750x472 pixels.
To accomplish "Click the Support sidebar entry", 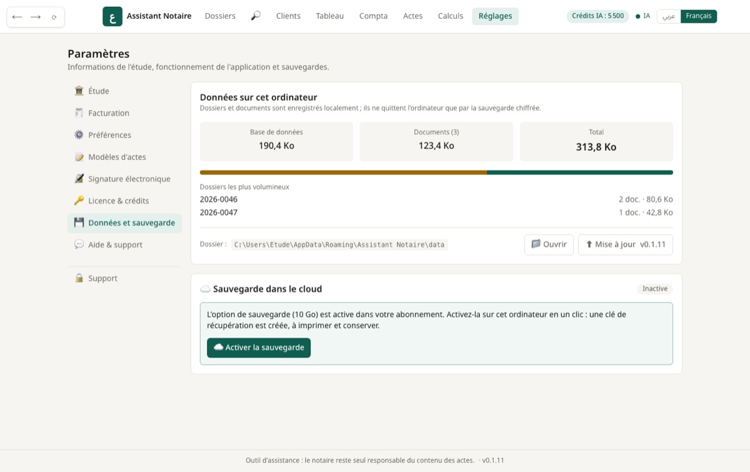I will coord(124,278).
